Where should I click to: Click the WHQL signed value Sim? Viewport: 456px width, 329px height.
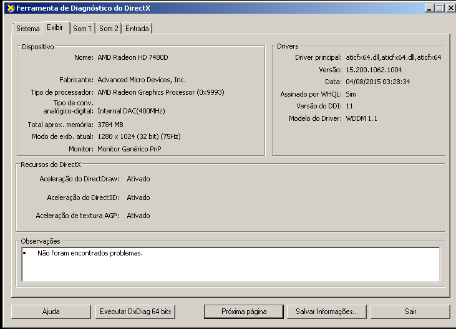(351, 94)
